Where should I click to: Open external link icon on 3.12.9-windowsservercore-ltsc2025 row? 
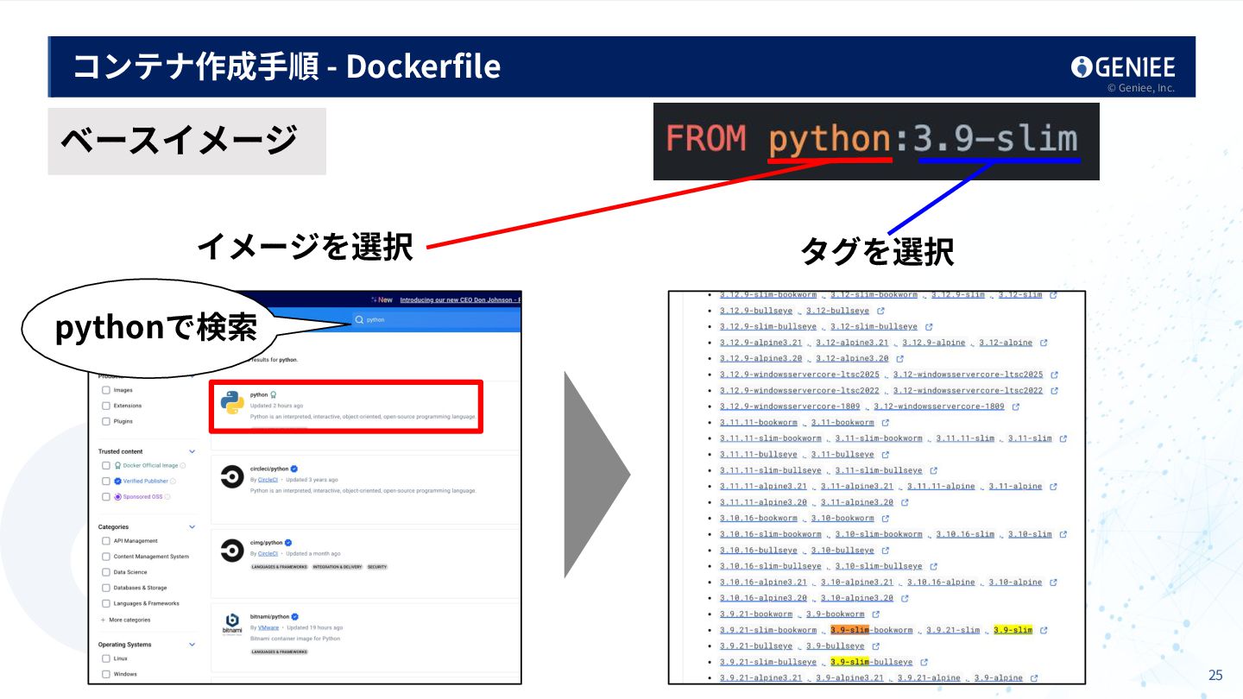(1054, 375)
